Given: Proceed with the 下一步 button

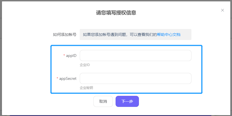Looking at the screenshot, I should coord(127,101).
